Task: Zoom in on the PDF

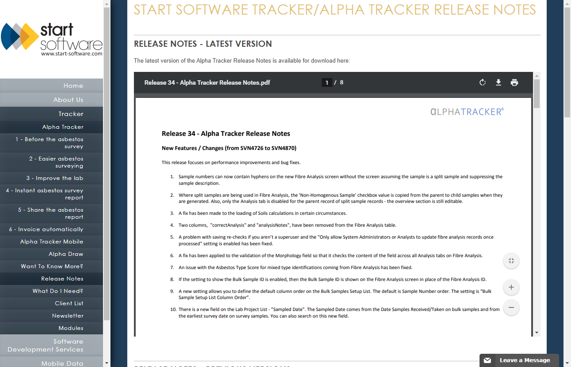Action: pyautogui.click(x=511, y=287)
